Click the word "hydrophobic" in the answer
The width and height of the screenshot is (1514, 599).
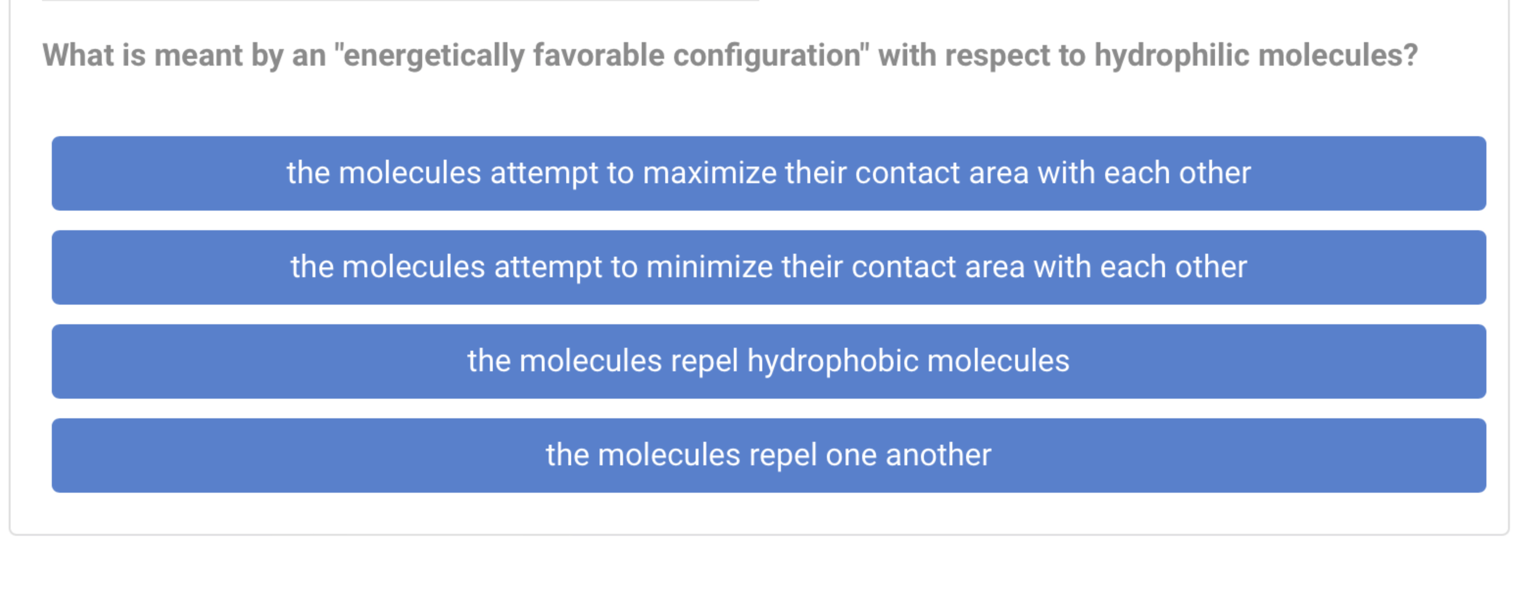click(x=832, y=361)
